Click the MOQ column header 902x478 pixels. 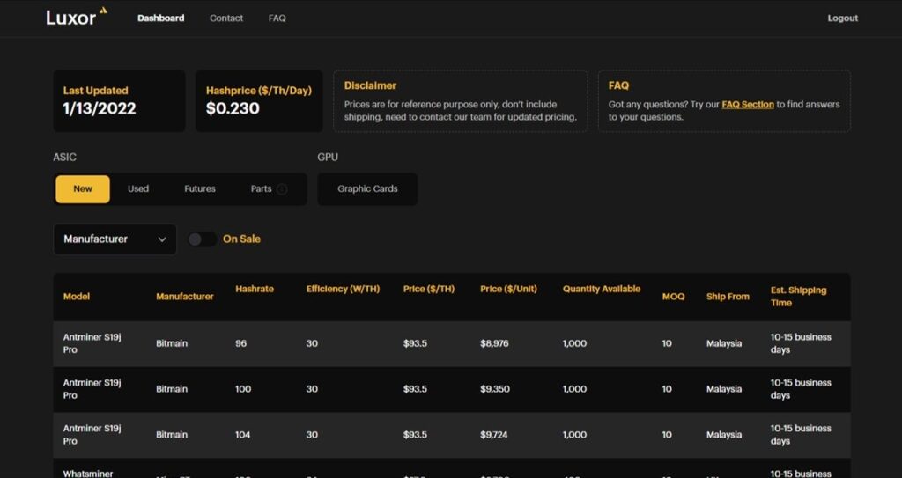tap(673, 297)
